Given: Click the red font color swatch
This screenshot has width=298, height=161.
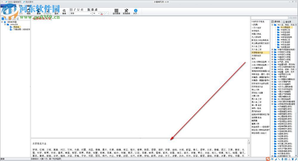Looking at the screenshot, I should click(102, 13).
